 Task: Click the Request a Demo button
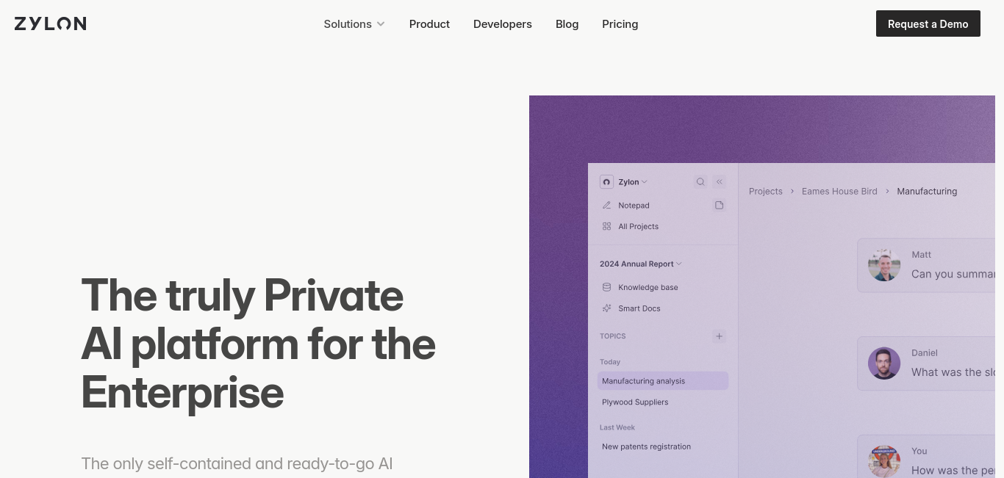point(928,23)
